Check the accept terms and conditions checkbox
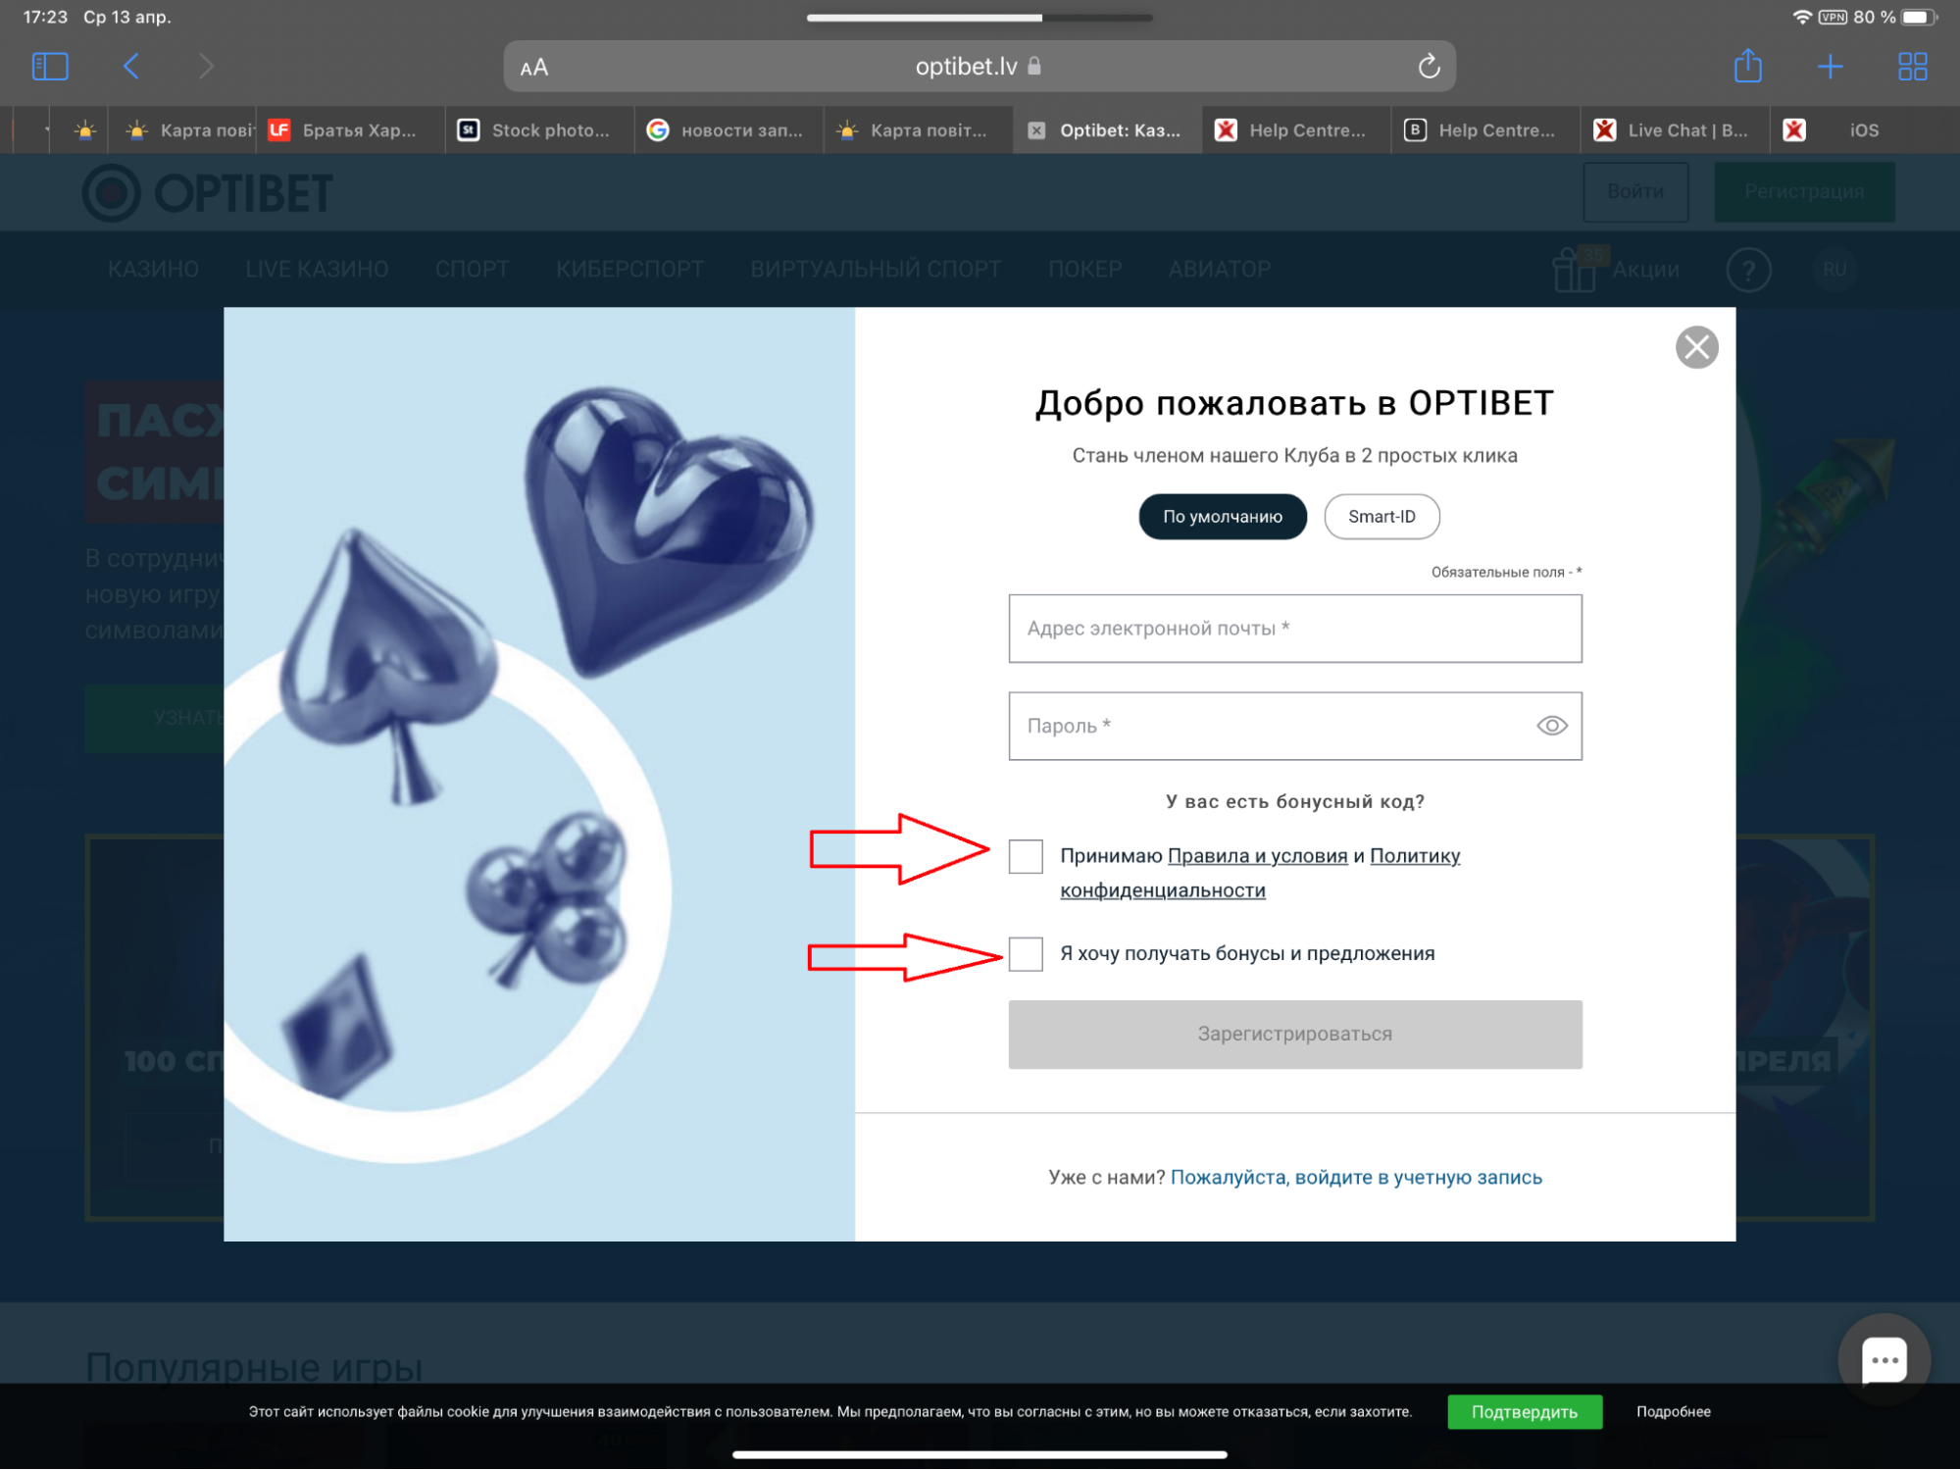The height and width of the screenshot is (1470, 1960). [1026, 856]
